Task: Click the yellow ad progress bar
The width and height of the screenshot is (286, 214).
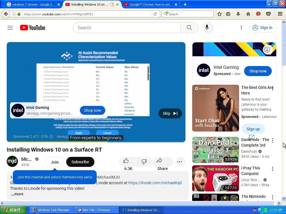Action: coord(57,142)
